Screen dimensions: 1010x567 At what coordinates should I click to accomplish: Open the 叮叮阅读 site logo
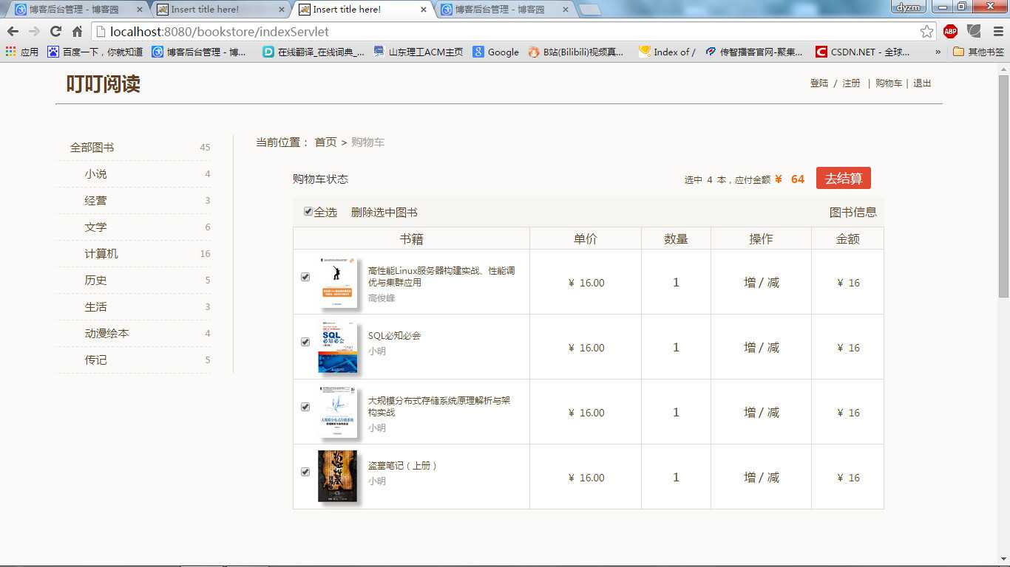tap(103, 84)
